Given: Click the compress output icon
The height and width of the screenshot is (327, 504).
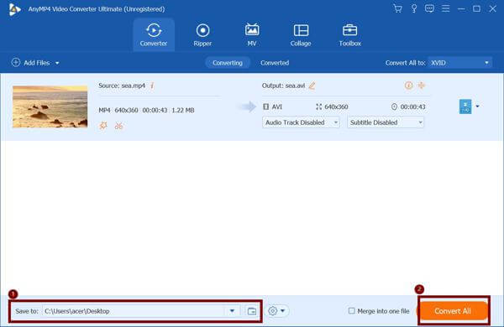Looking at the screenshot, I should [x=422, y=86].
